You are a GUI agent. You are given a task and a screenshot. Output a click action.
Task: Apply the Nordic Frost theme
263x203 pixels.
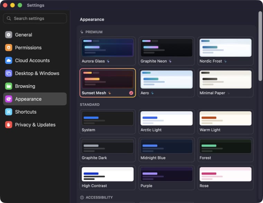coord(225,51)
